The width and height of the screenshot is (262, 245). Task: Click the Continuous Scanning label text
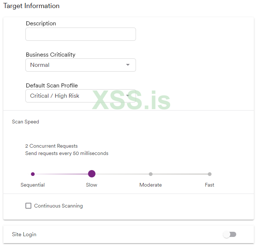pyautogui.click(x=59, y=206)
